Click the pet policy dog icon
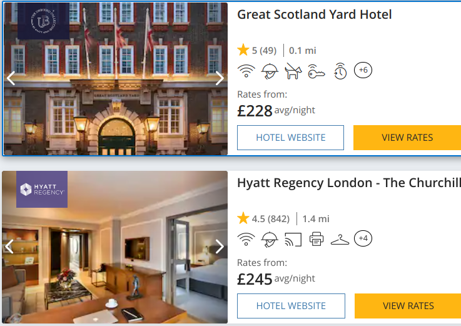This screenshot has width=461, height=326. (293, 71)
